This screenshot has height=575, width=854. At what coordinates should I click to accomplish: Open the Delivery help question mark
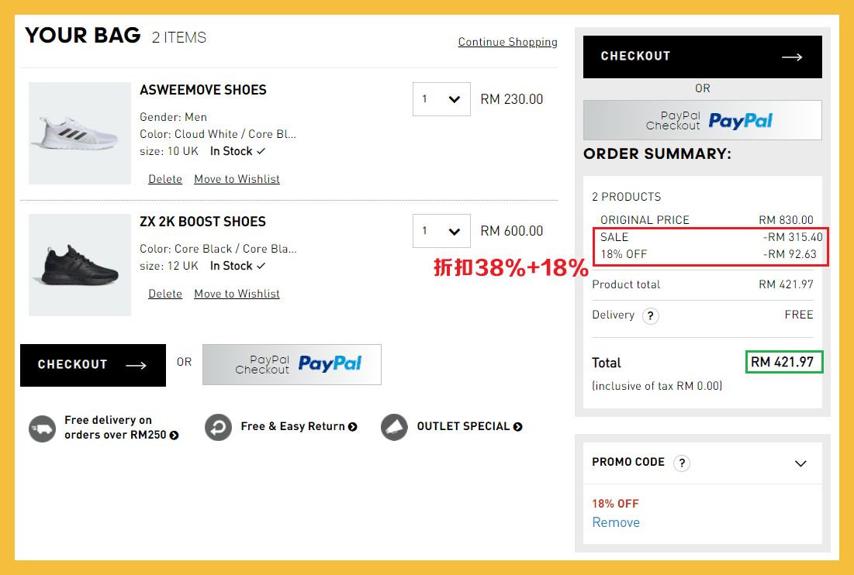click(650, 315)
